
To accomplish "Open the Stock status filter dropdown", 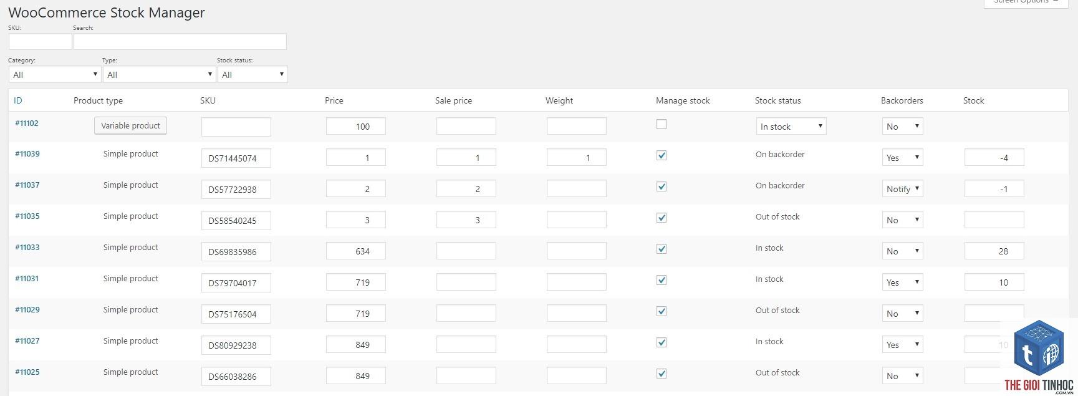I will pos(253,74).
